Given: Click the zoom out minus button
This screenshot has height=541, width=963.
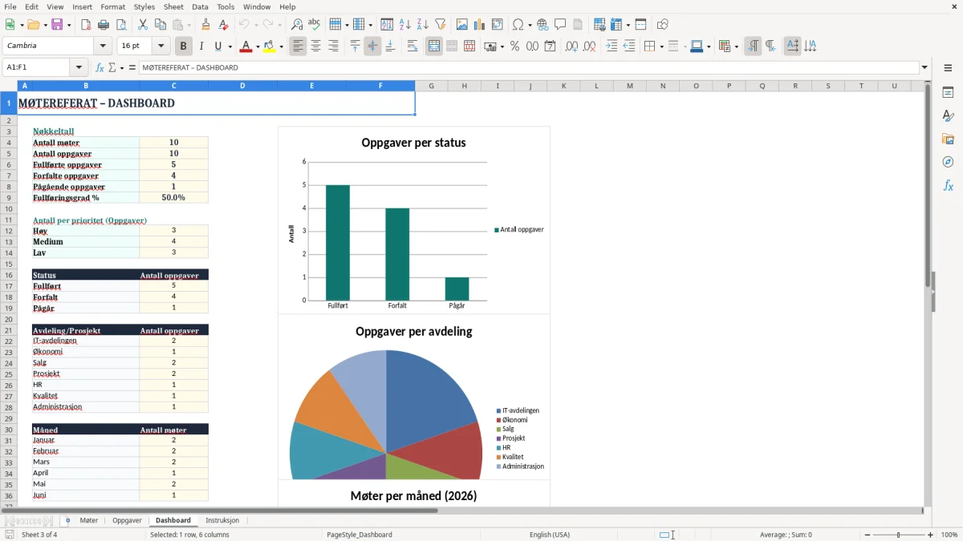Looking at the screenshot, I should point(868,535).
